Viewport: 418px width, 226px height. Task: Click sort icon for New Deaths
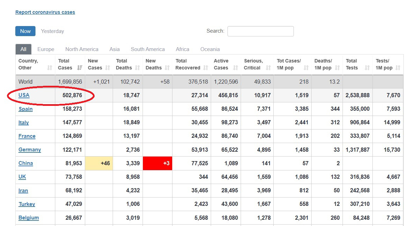tap(167, 68)
